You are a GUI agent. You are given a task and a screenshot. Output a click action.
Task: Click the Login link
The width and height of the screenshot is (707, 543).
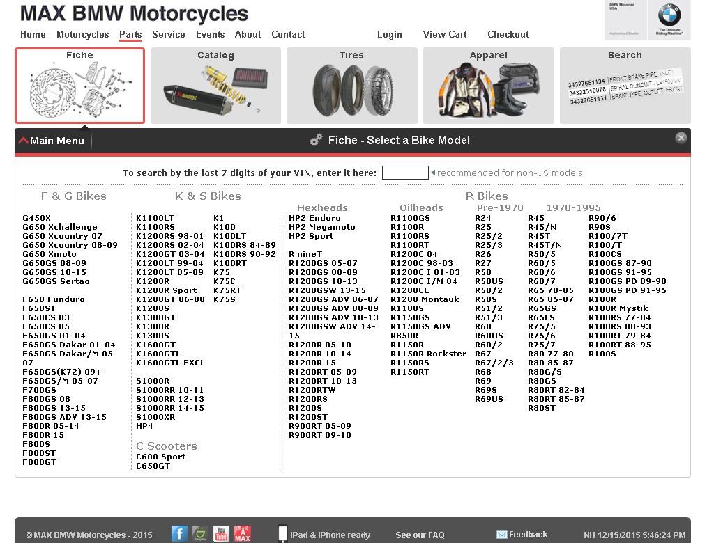pos(390,34)
